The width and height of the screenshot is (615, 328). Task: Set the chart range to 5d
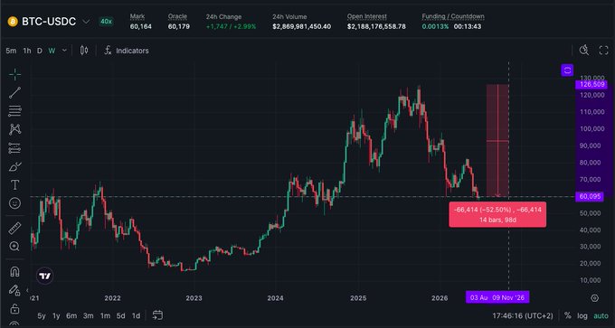(x=121, y=316)
